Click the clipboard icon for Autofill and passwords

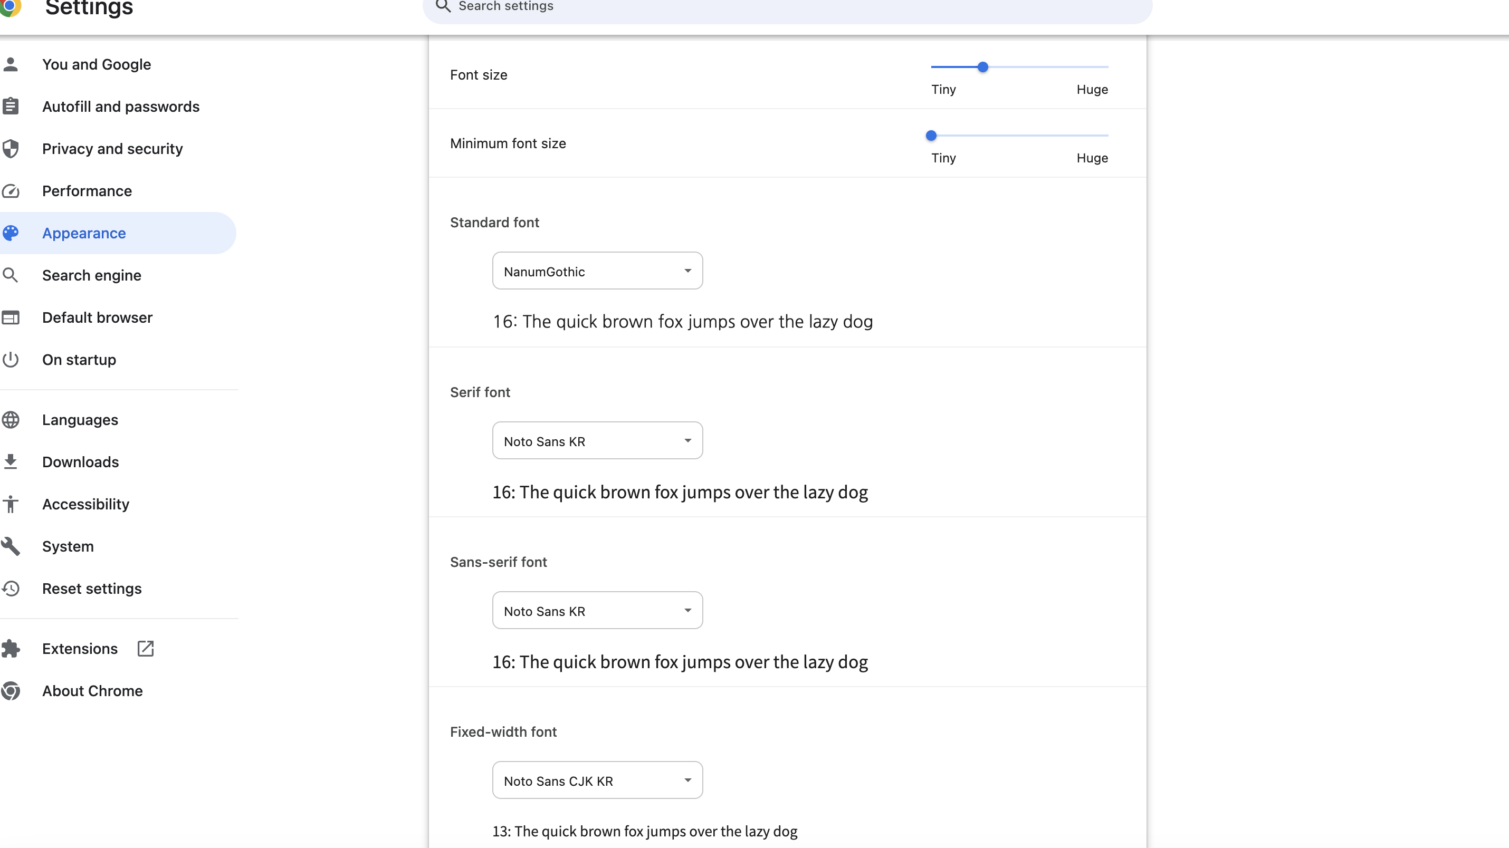pos(11,107)
